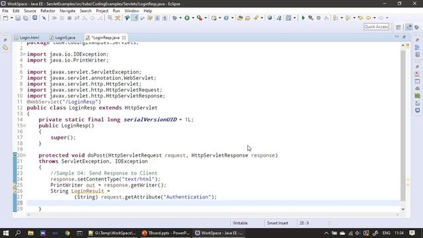
Task: Click the Last Edit Location icon
Action: (x=361, y=18)
